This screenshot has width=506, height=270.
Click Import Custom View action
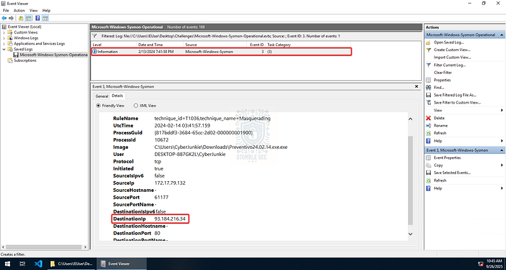tap(452, 57)
